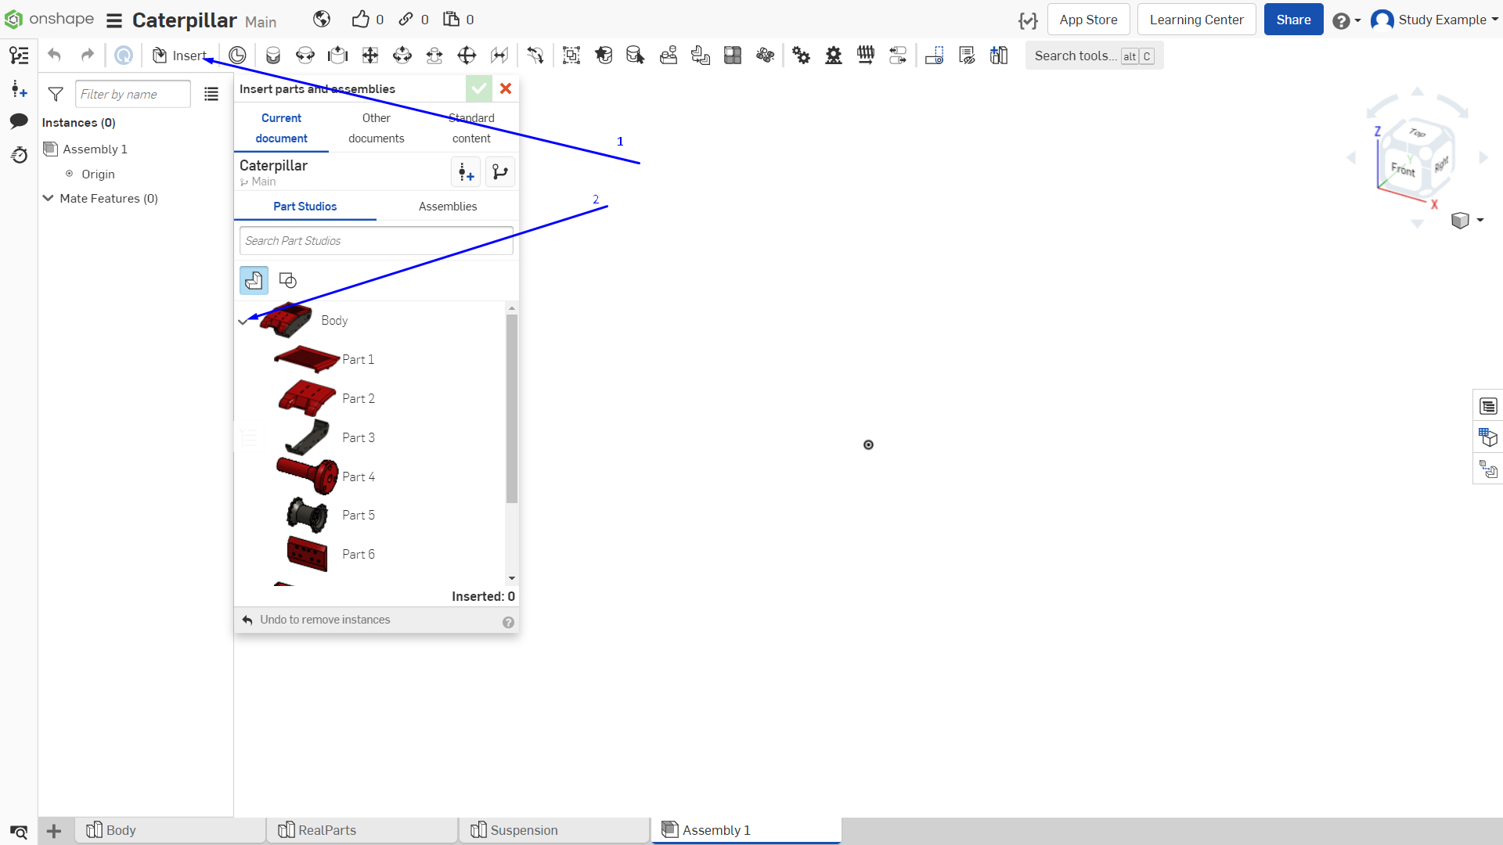Click the App Store button
This screenshot has height=845, width=1503.
(1088, 20)
